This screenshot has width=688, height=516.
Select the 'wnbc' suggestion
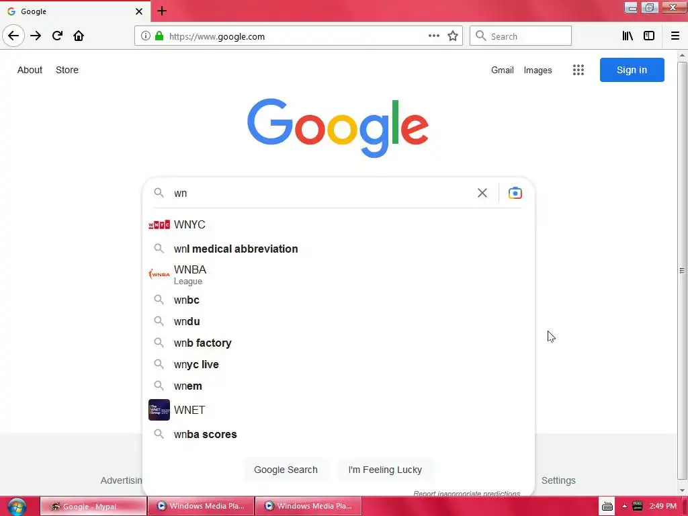339,300
